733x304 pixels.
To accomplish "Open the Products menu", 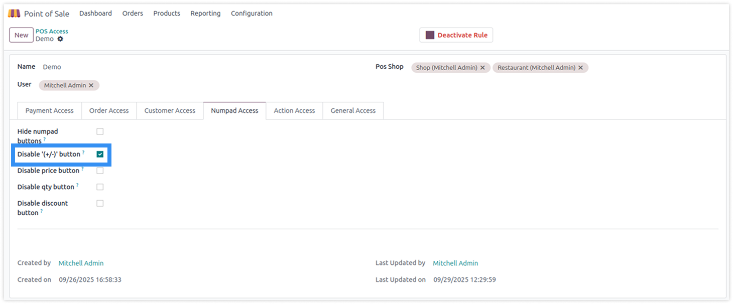I will pos(167,14).
